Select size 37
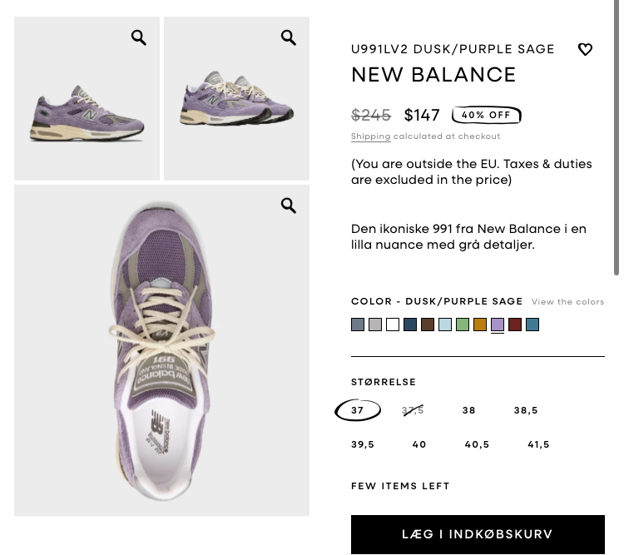This screenshot has width=624, height=555. click(358, 410)
